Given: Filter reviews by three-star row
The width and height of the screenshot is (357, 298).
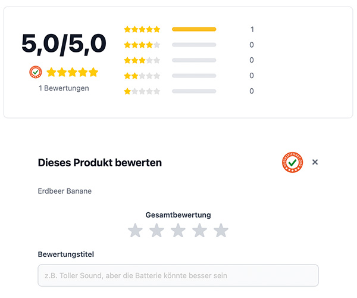Looking at the screenshot, I should coord(142,60).
